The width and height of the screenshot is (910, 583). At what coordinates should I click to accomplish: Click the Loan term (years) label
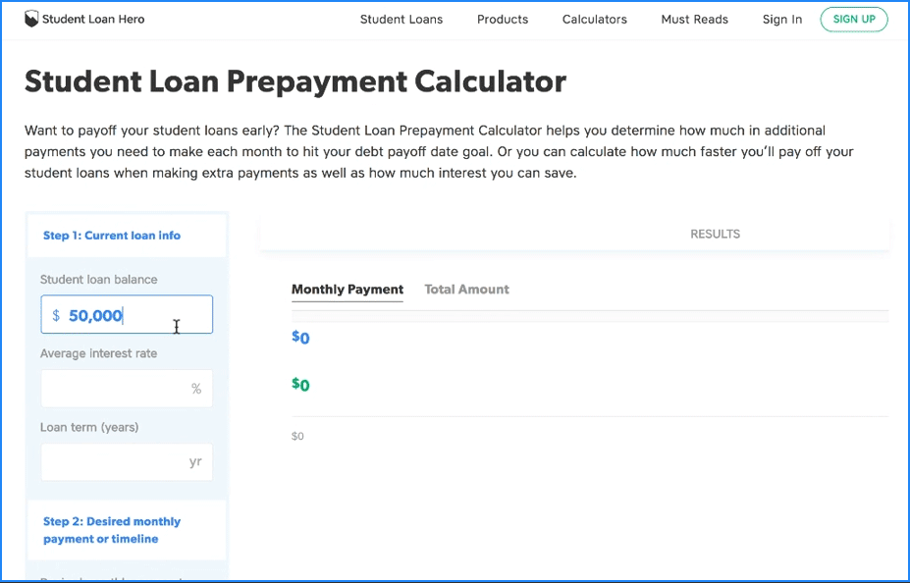pos(89,428)
